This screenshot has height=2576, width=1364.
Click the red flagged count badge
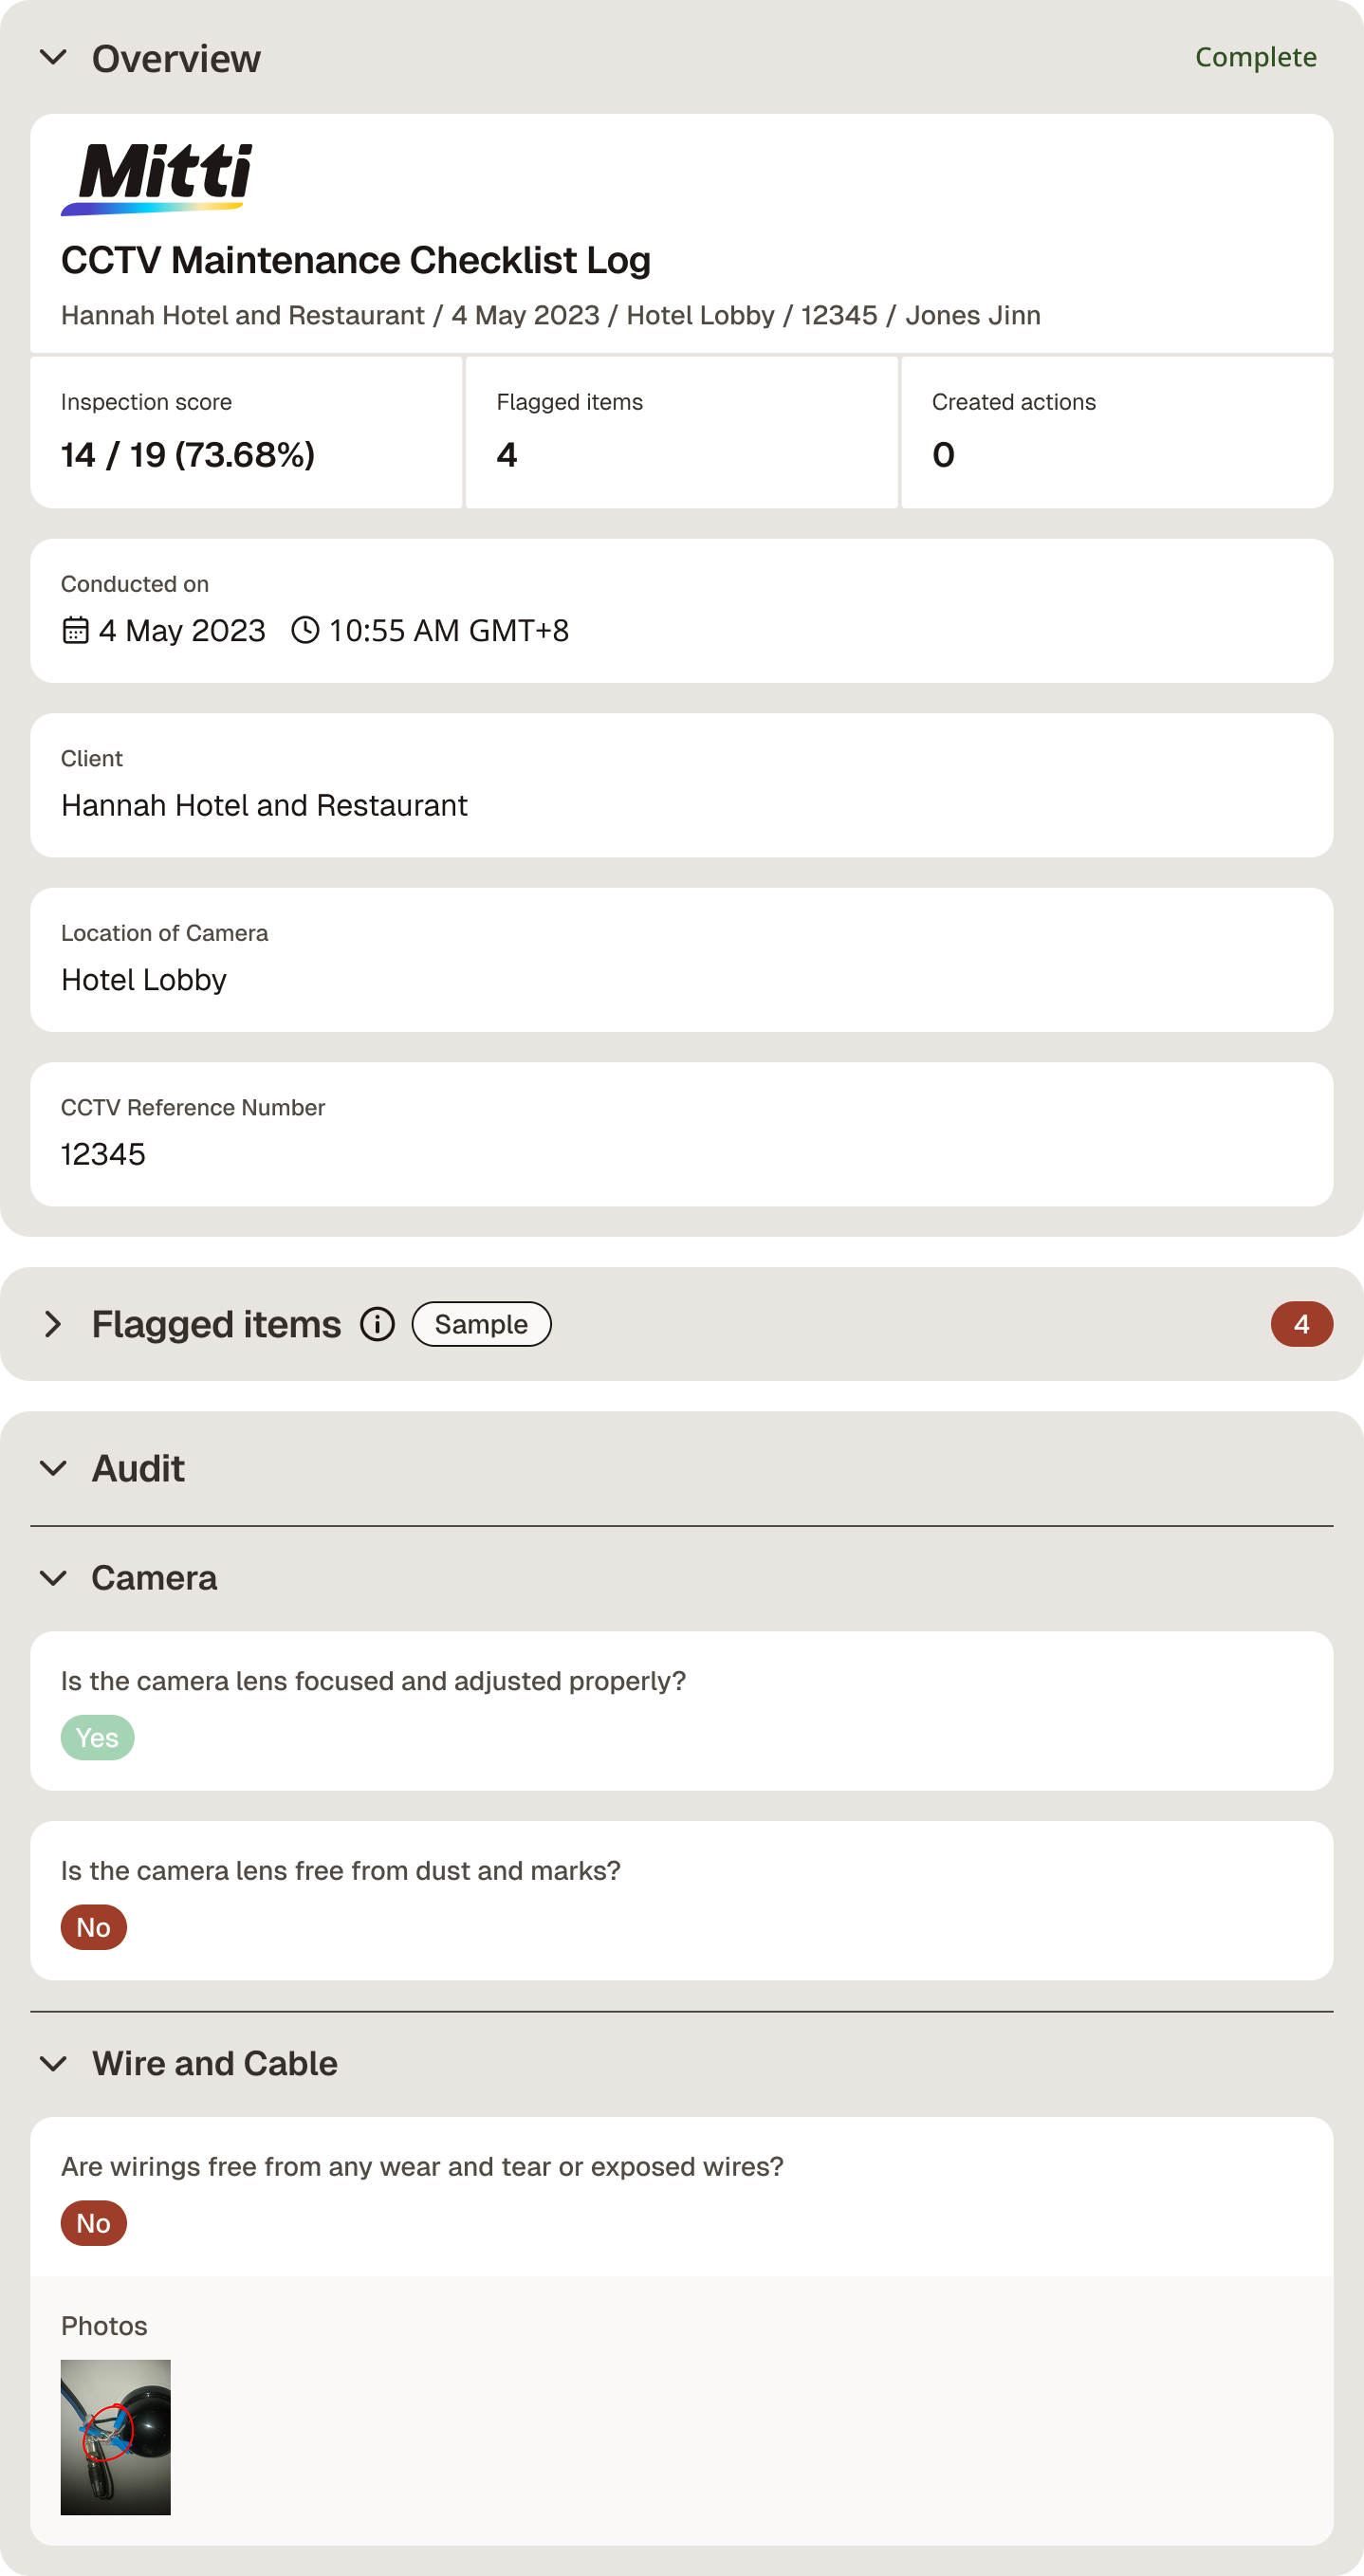(x=1301, y=1324)
